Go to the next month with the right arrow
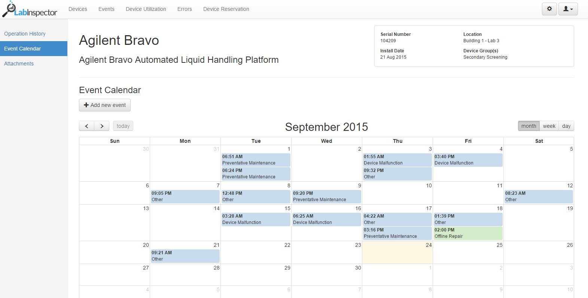 [x=101, y=126]
